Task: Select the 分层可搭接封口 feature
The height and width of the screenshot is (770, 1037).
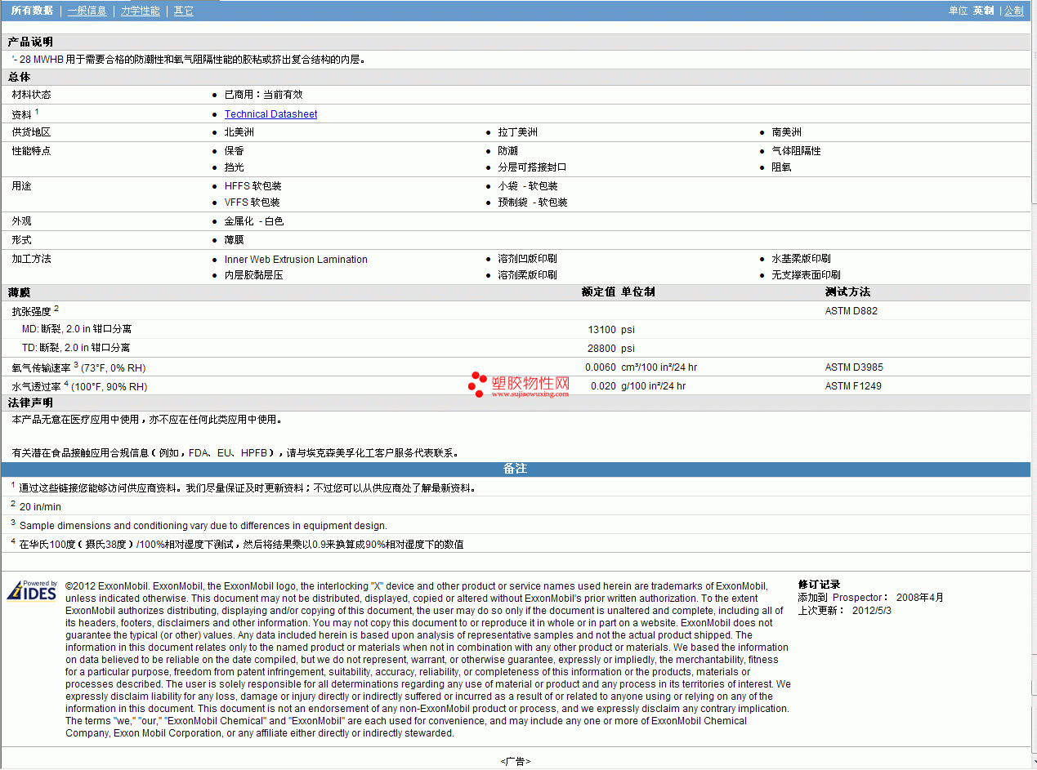Action: click(x=533, y=167)
